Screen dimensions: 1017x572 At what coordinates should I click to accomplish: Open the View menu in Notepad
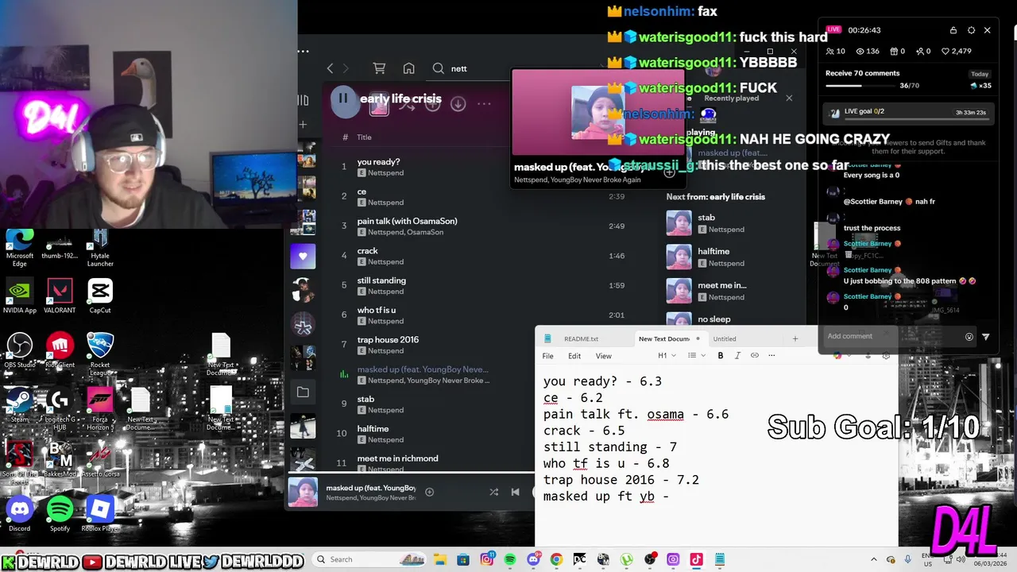604,356
